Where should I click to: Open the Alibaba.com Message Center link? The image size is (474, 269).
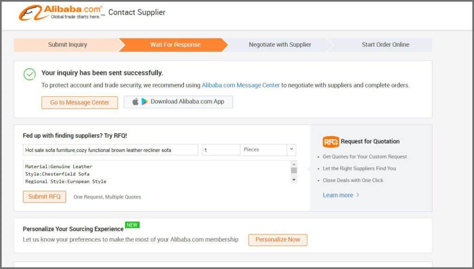pyautogui.click(x=241, y=85)
